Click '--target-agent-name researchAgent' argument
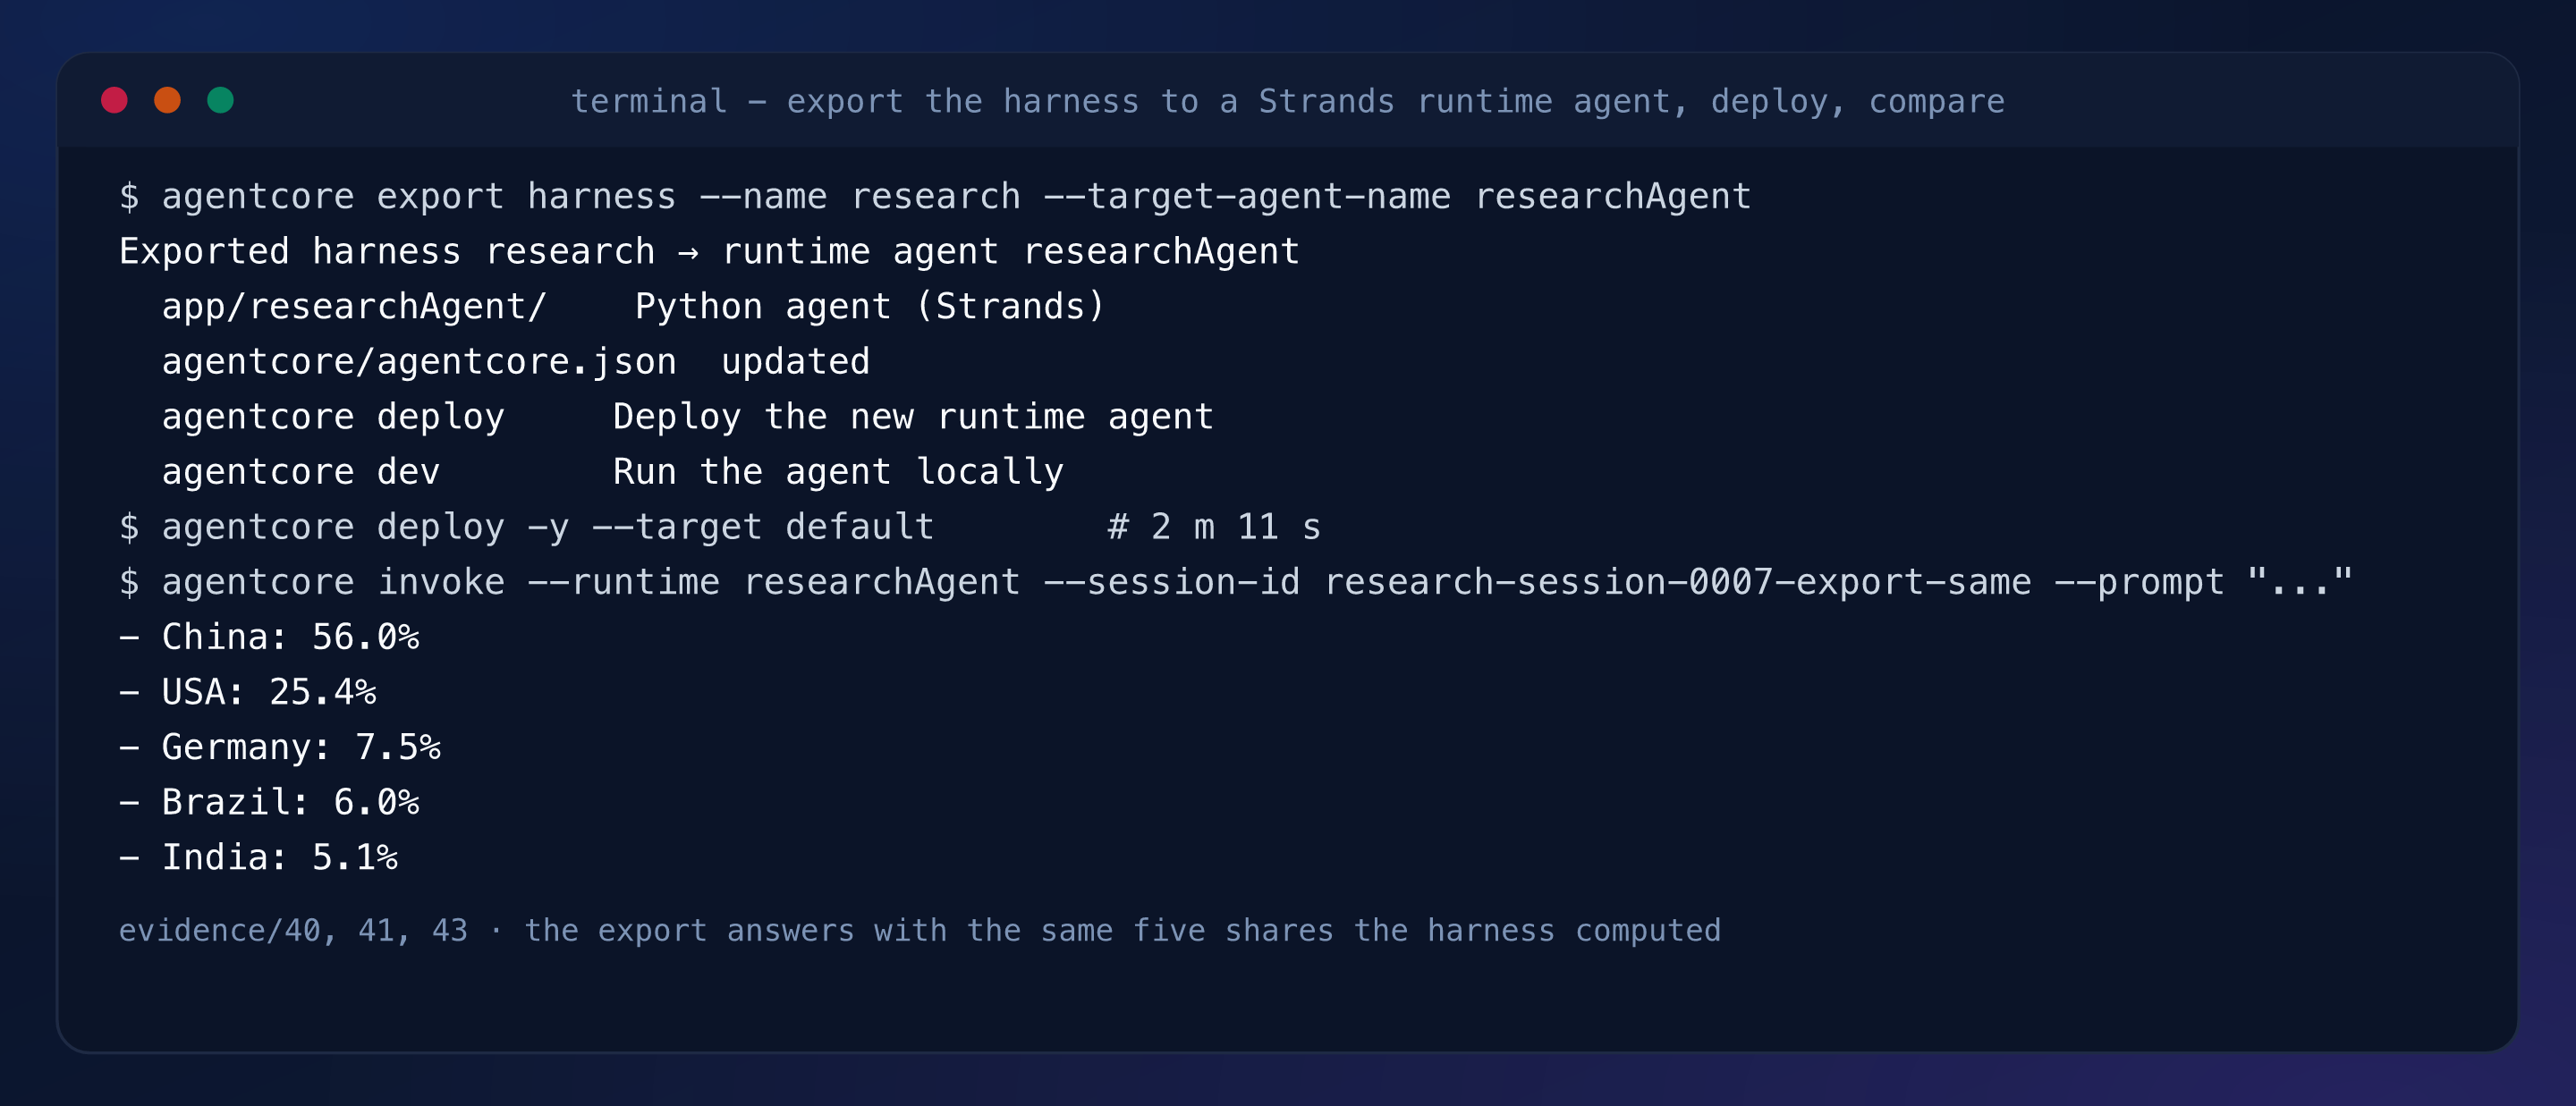This screenshot has height=1106, width=2576. click(1397, 196)
